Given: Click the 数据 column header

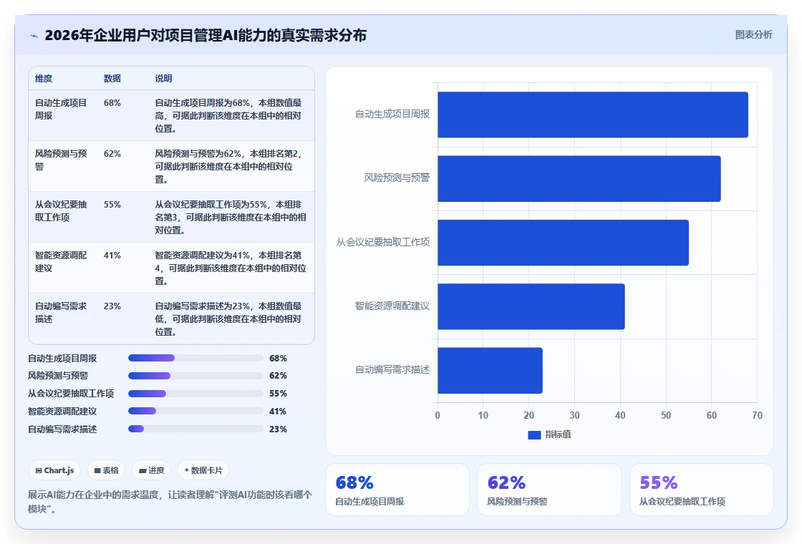Looking at the screenshot, I should (112, 78).
